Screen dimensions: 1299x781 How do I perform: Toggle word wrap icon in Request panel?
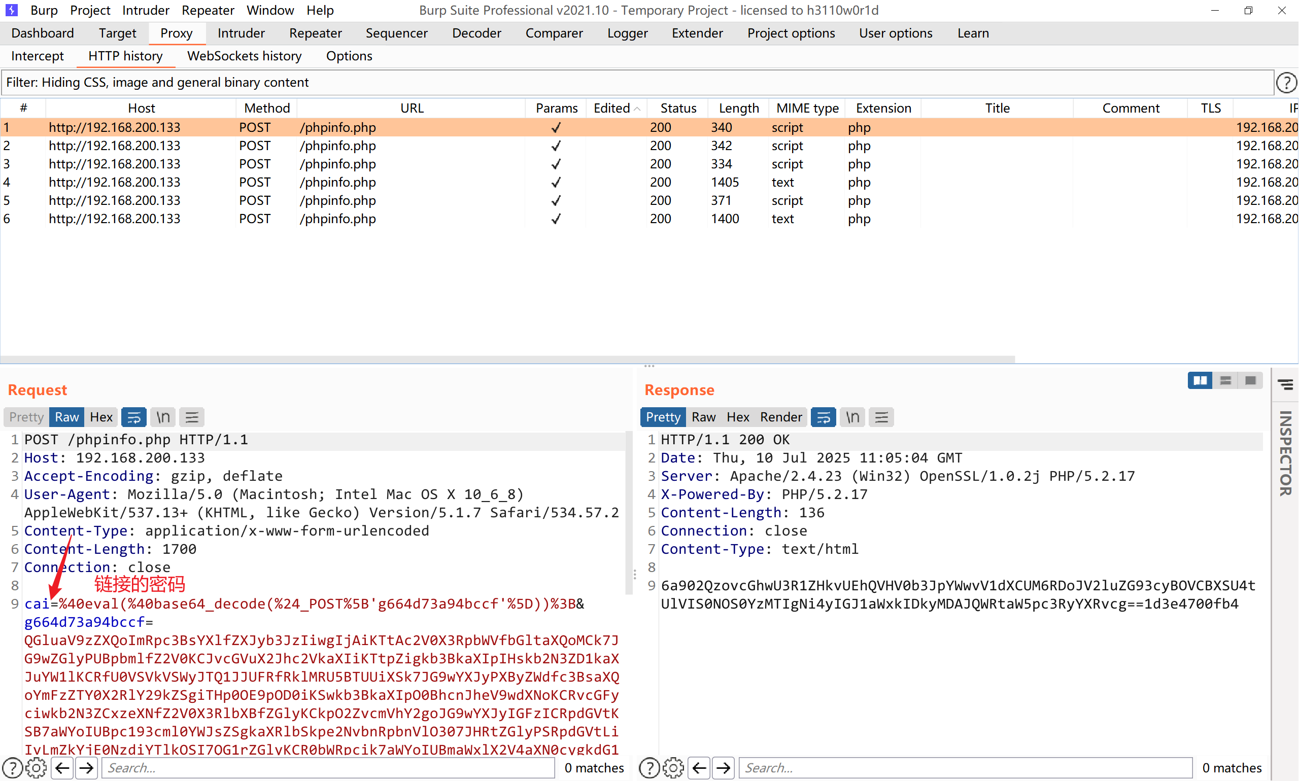point(134,417)
